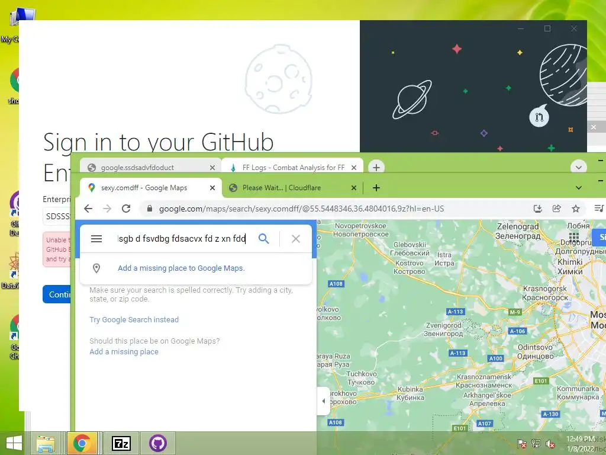Click the Zelenograd label on the map
This screenshot has height=455, width=606.
(518, 231)
